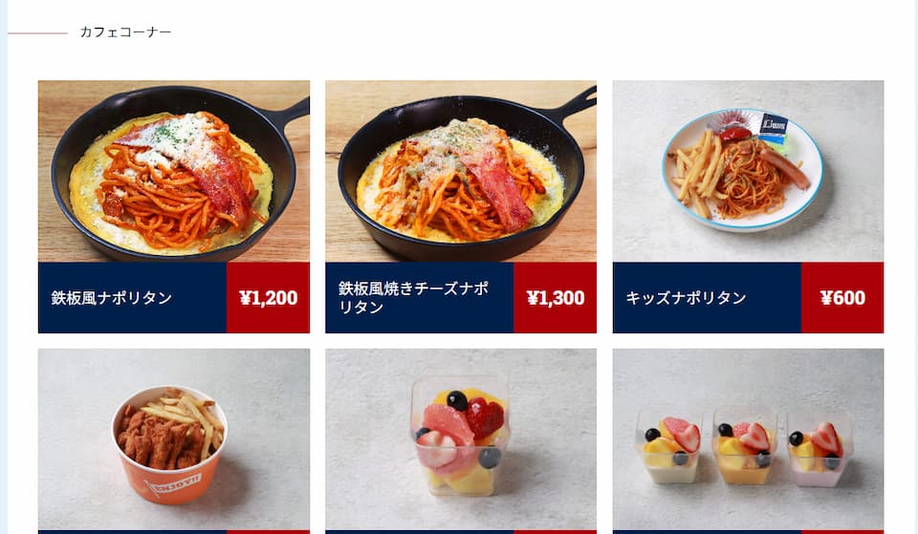Click the Lions flag on kids plate
This screenshot has width=918, height=534.
[x=774, y=127]
